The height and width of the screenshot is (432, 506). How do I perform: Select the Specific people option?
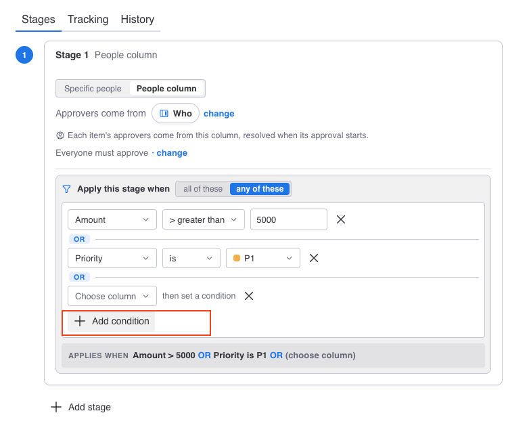click(93, 89)
